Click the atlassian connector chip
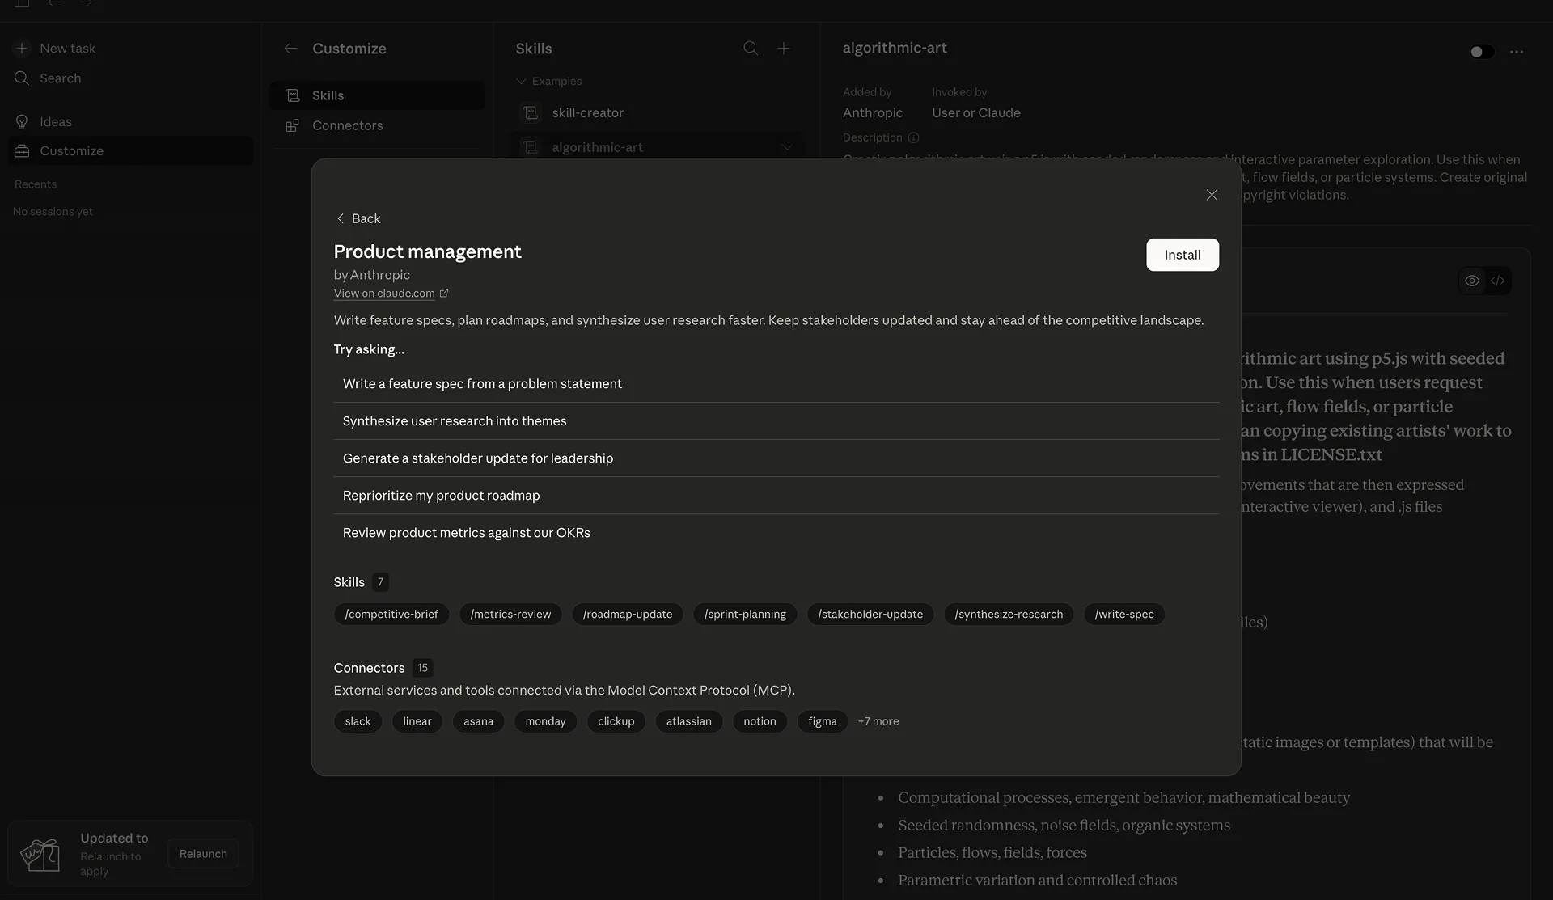Screen dimensions: 1553x900 point(689,721)
